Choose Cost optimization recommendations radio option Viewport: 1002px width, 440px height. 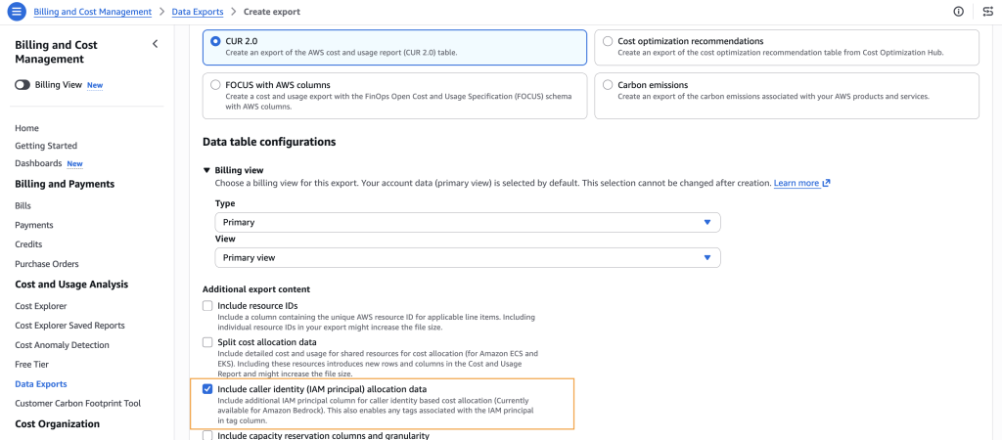point(608,41)
